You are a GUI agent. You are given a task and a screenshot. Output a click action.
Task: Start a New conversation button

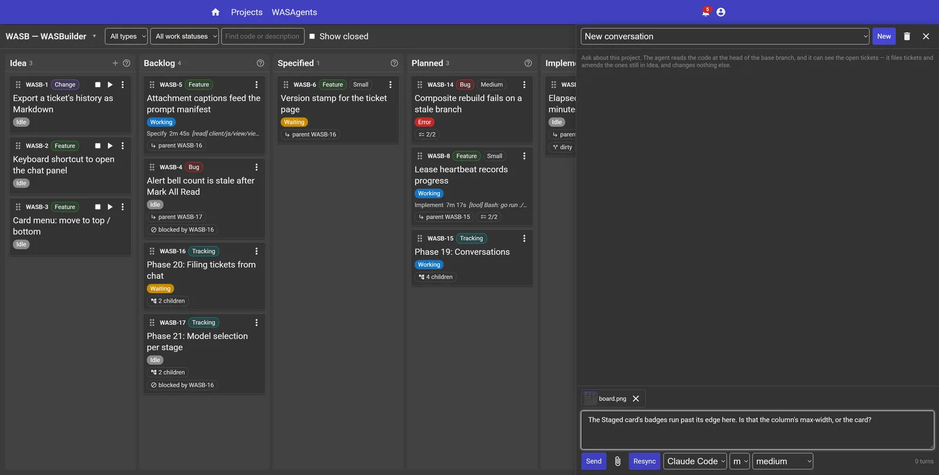(x=884, y=36)
